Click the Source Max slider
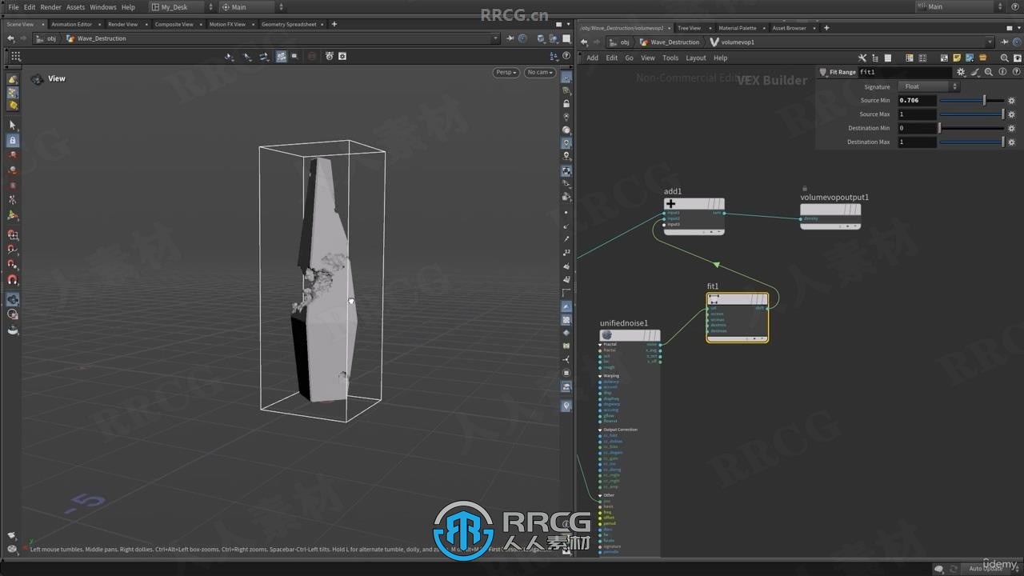This screenshot has width=1024, height=576. [971, 114]
